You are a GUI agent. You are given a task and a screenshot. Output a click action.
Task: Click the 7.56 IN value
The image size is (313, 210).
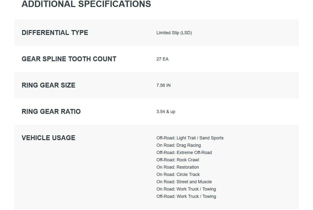(x=164, y=85)
